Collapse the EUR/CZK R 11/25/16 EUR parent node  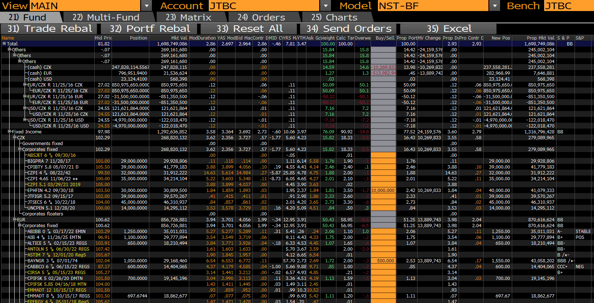(x=25, y=96)
